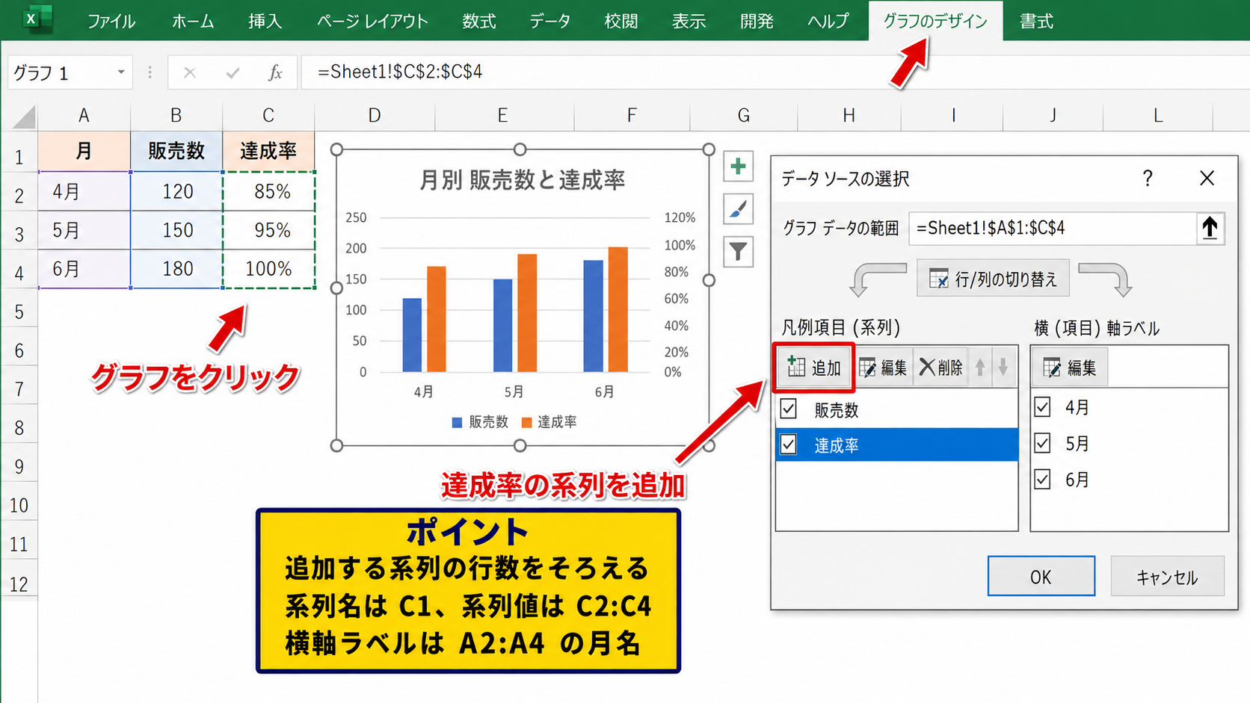Open the データ ribbon tab
The height and width of the screenshot is (703, 1250).
tap(549, 21)
